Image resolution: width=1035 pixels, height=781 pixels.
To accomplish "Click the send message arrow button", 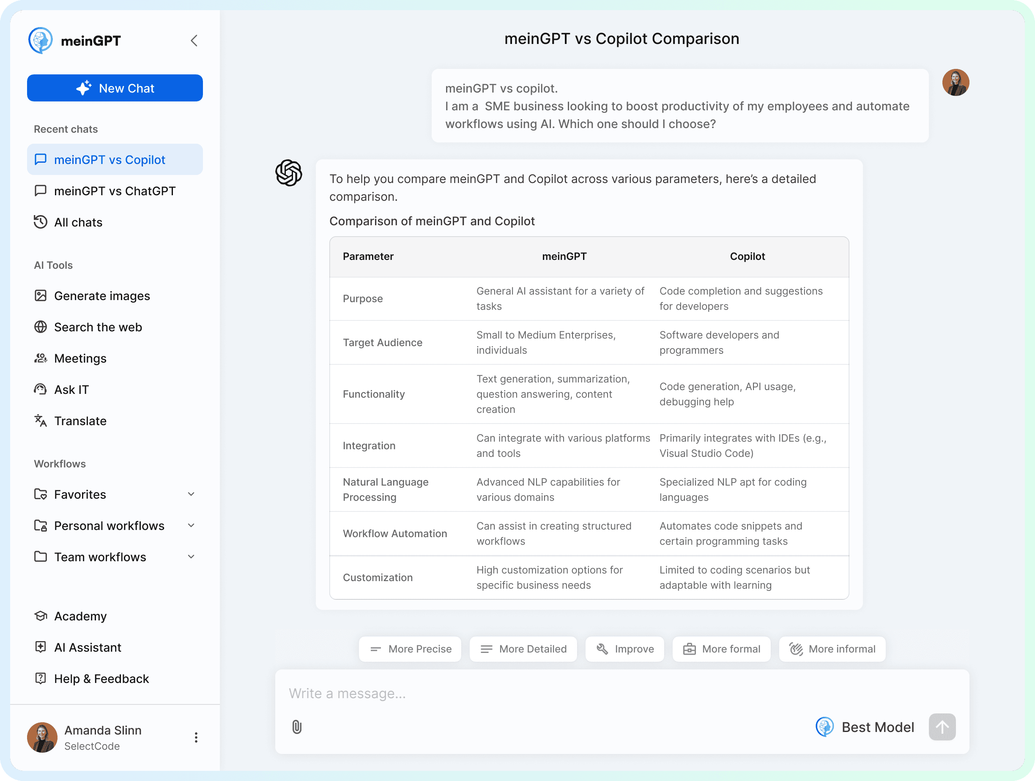I will 942,727.
